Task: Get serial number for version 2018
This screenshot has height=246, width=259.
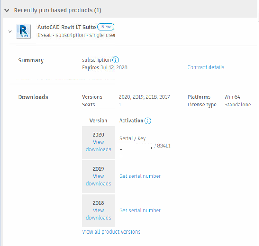Action: (140, 210)
